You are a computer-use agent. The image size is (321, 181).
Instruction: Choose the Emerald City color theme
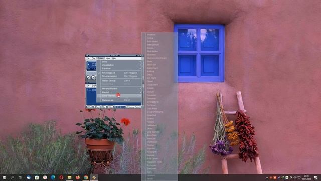[159, 102]
